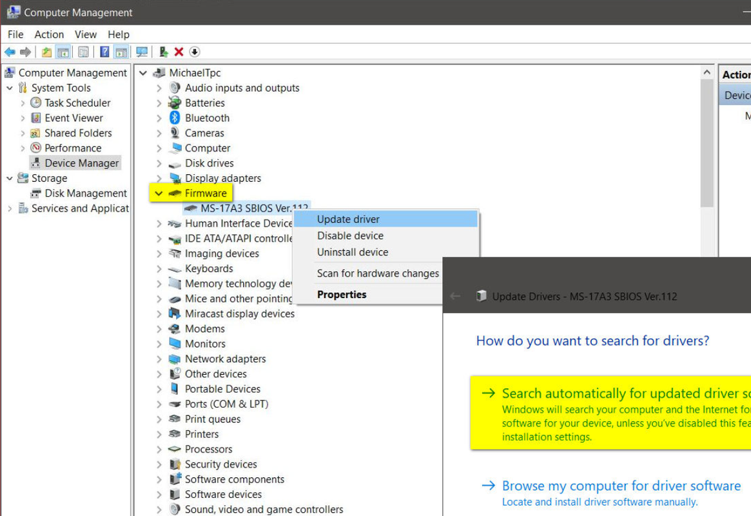751x516 pixels.
Task: Click the Processors chip icon
Action: click(175, 449)
